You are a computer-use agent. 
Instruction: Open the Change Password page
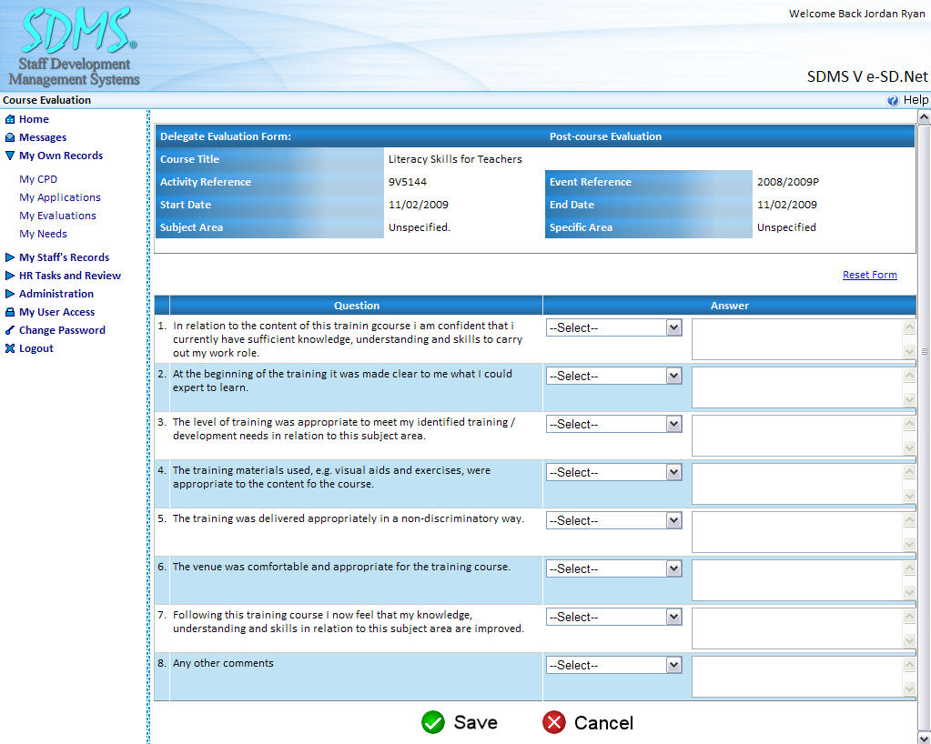point(62,330)
